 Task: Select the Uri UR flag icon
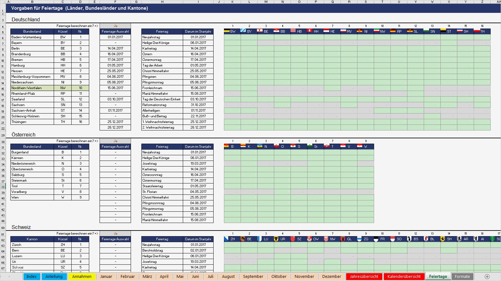(276, 239)
